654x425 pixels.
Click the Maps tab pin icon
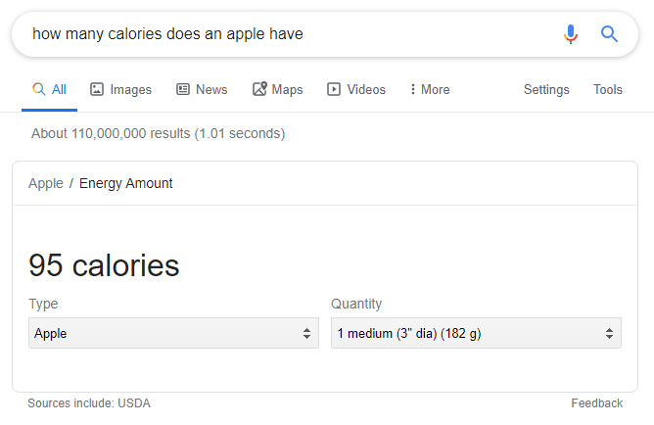[259, 89]
